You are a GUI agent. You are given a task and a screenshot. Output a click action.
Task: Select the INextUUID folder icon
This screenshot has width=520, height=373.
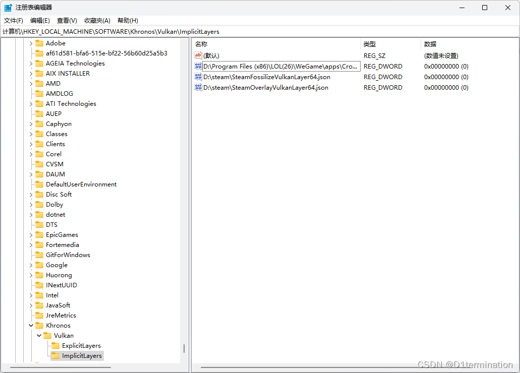coord(39,285)
